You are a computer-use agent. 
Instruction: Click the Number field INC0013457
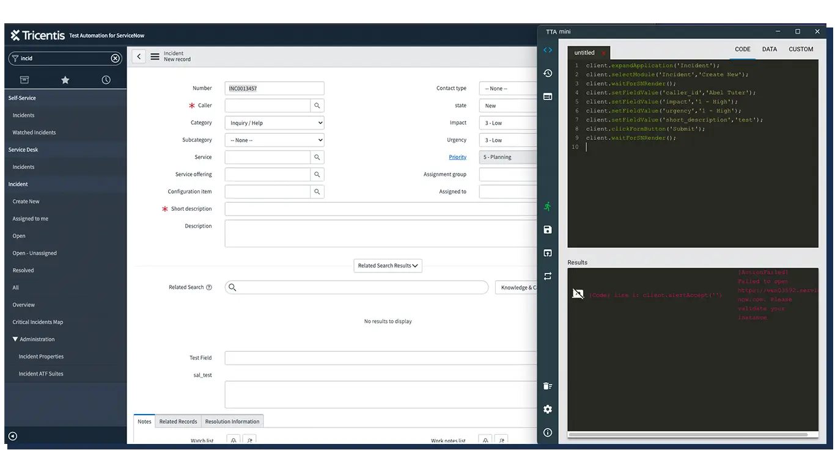click(274, 89)
